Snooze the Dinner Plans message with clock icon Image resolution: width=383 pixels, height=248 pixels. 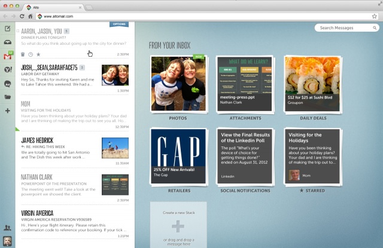coord(31,54)
